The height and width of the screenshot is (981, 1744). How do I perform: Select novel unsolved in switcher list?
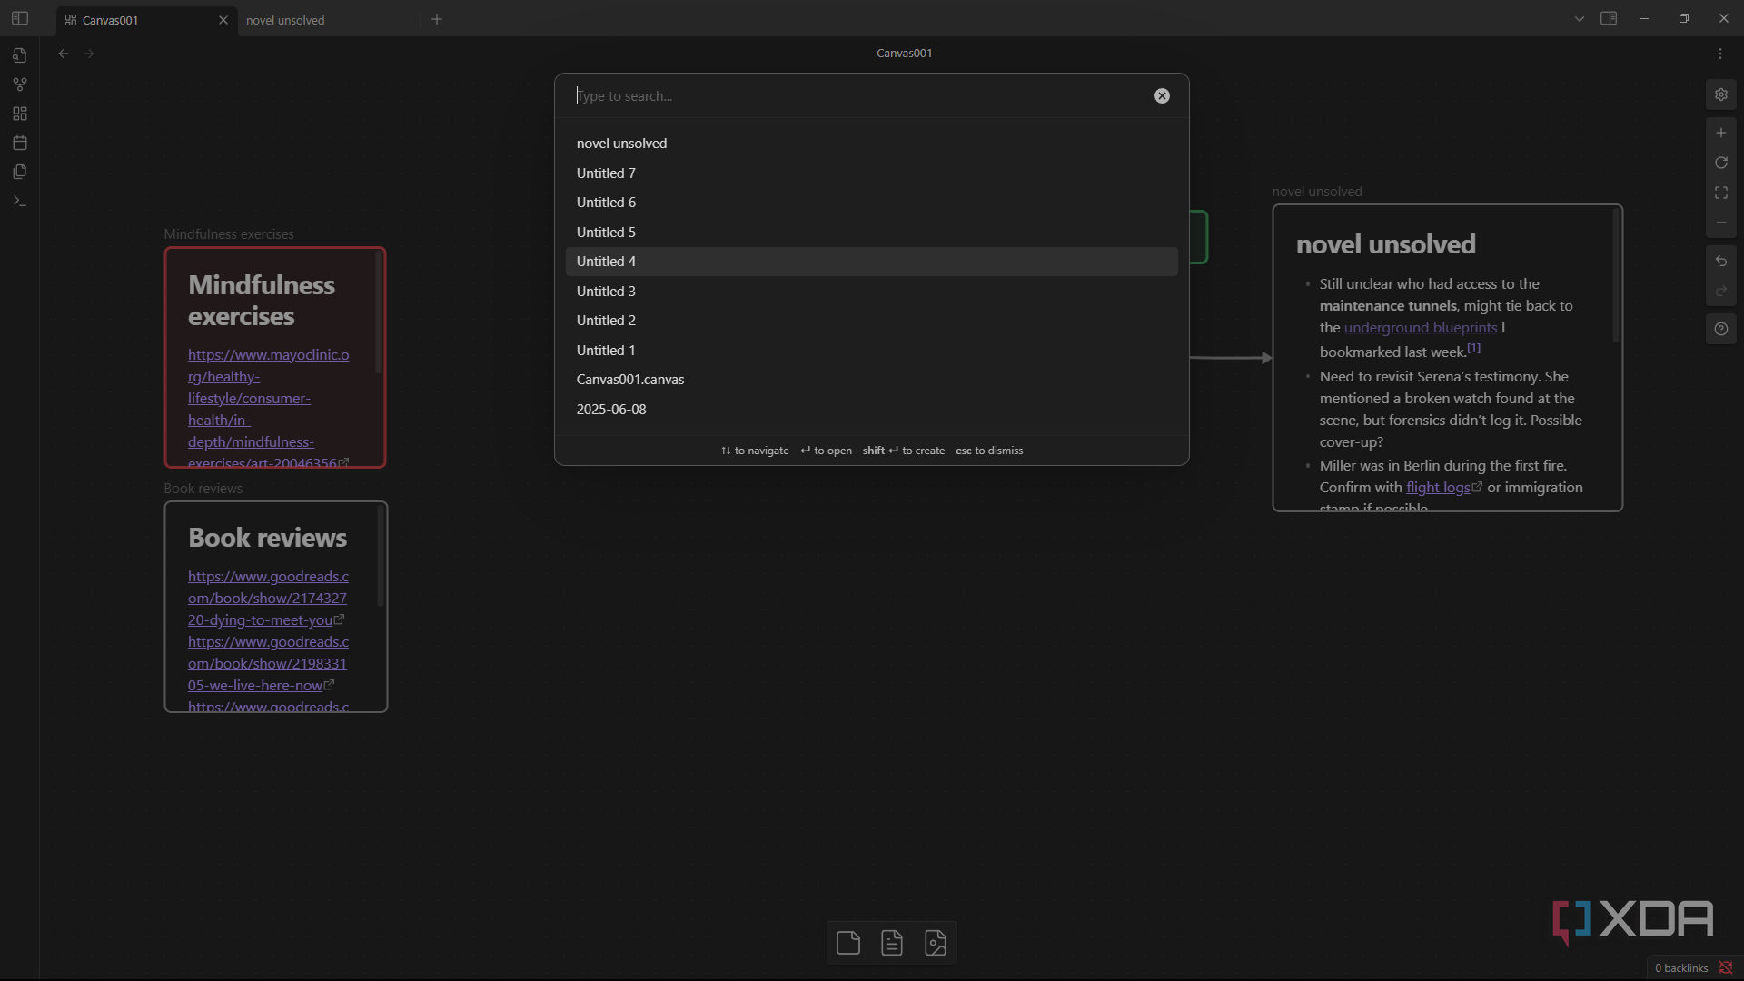[x=871, y=144]
